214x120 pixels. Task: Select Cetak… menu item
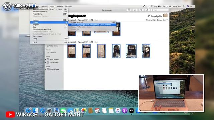coord(49,42)
